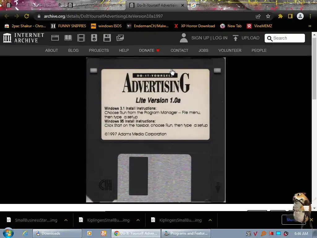Screen dimensions: 317x238
Task: Click the page vertical scrollbar thumb
Action: [314, 69]
